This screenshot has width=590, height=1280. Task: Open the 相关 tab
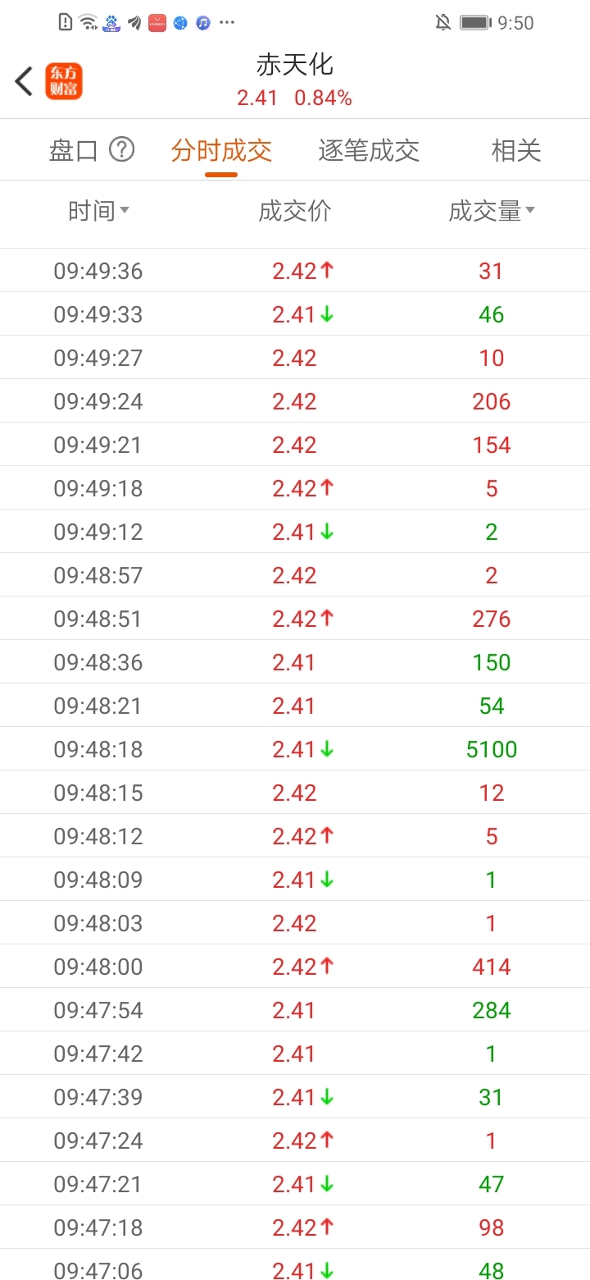(x=516, y=150)
